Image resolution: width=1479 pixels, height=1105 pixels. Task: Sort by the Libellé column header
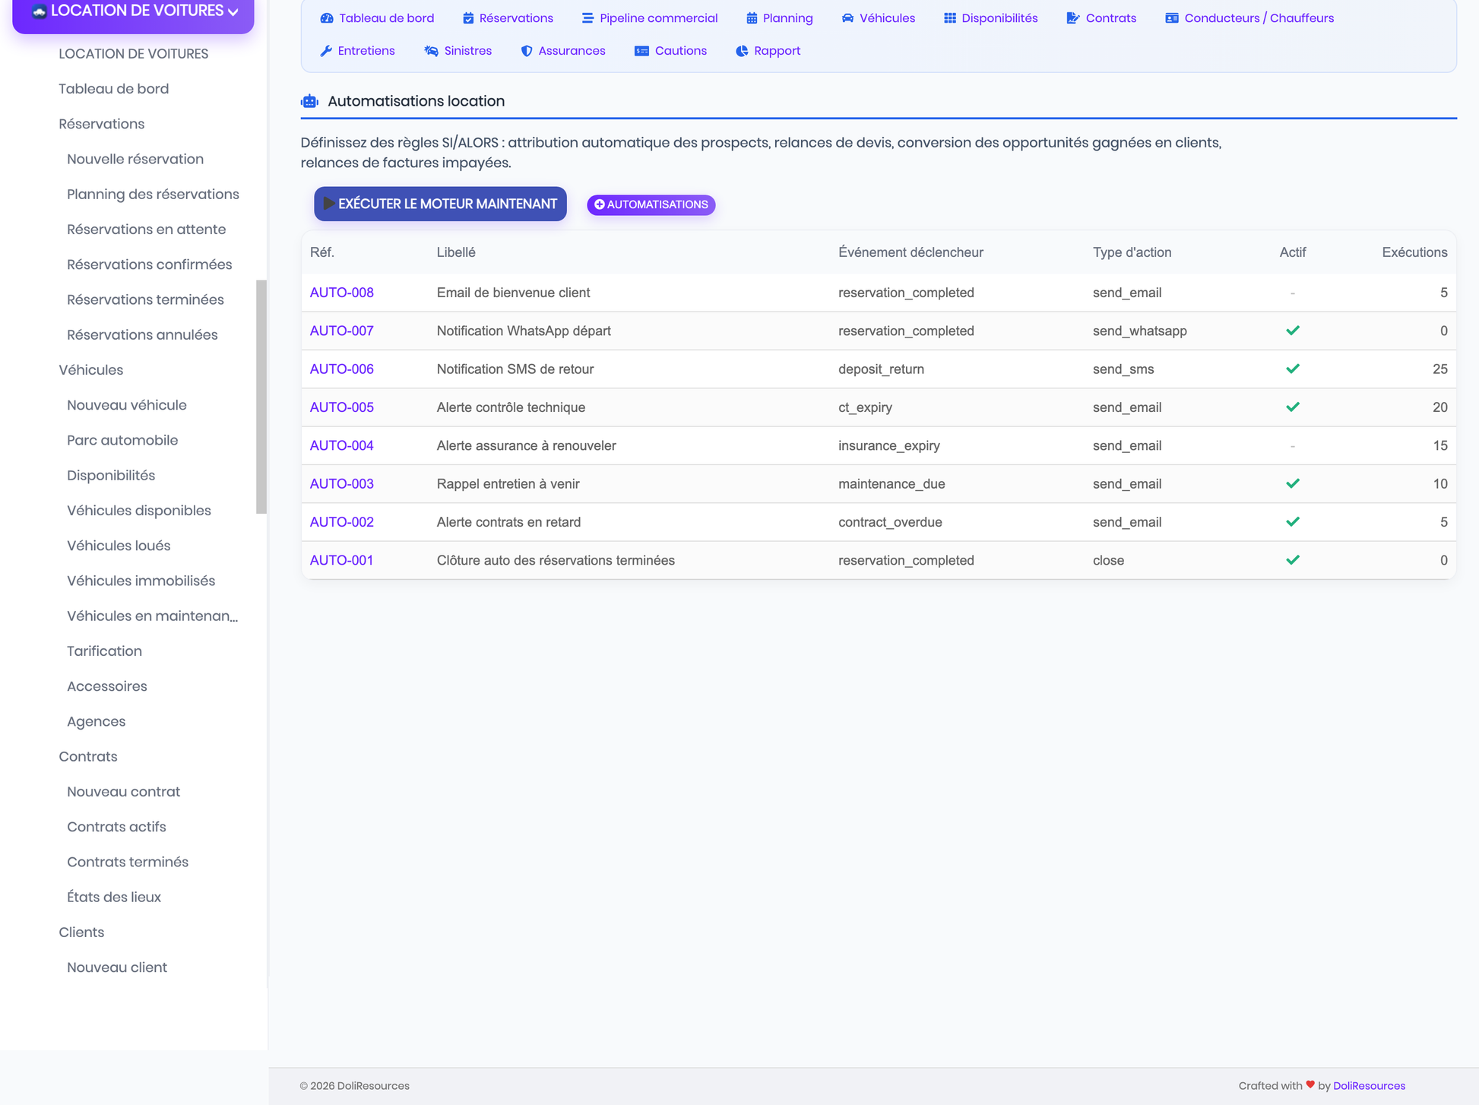tap(456, 252)
